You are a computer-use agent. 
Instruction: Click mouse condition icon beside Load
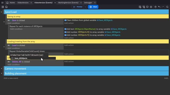[9, 45]
